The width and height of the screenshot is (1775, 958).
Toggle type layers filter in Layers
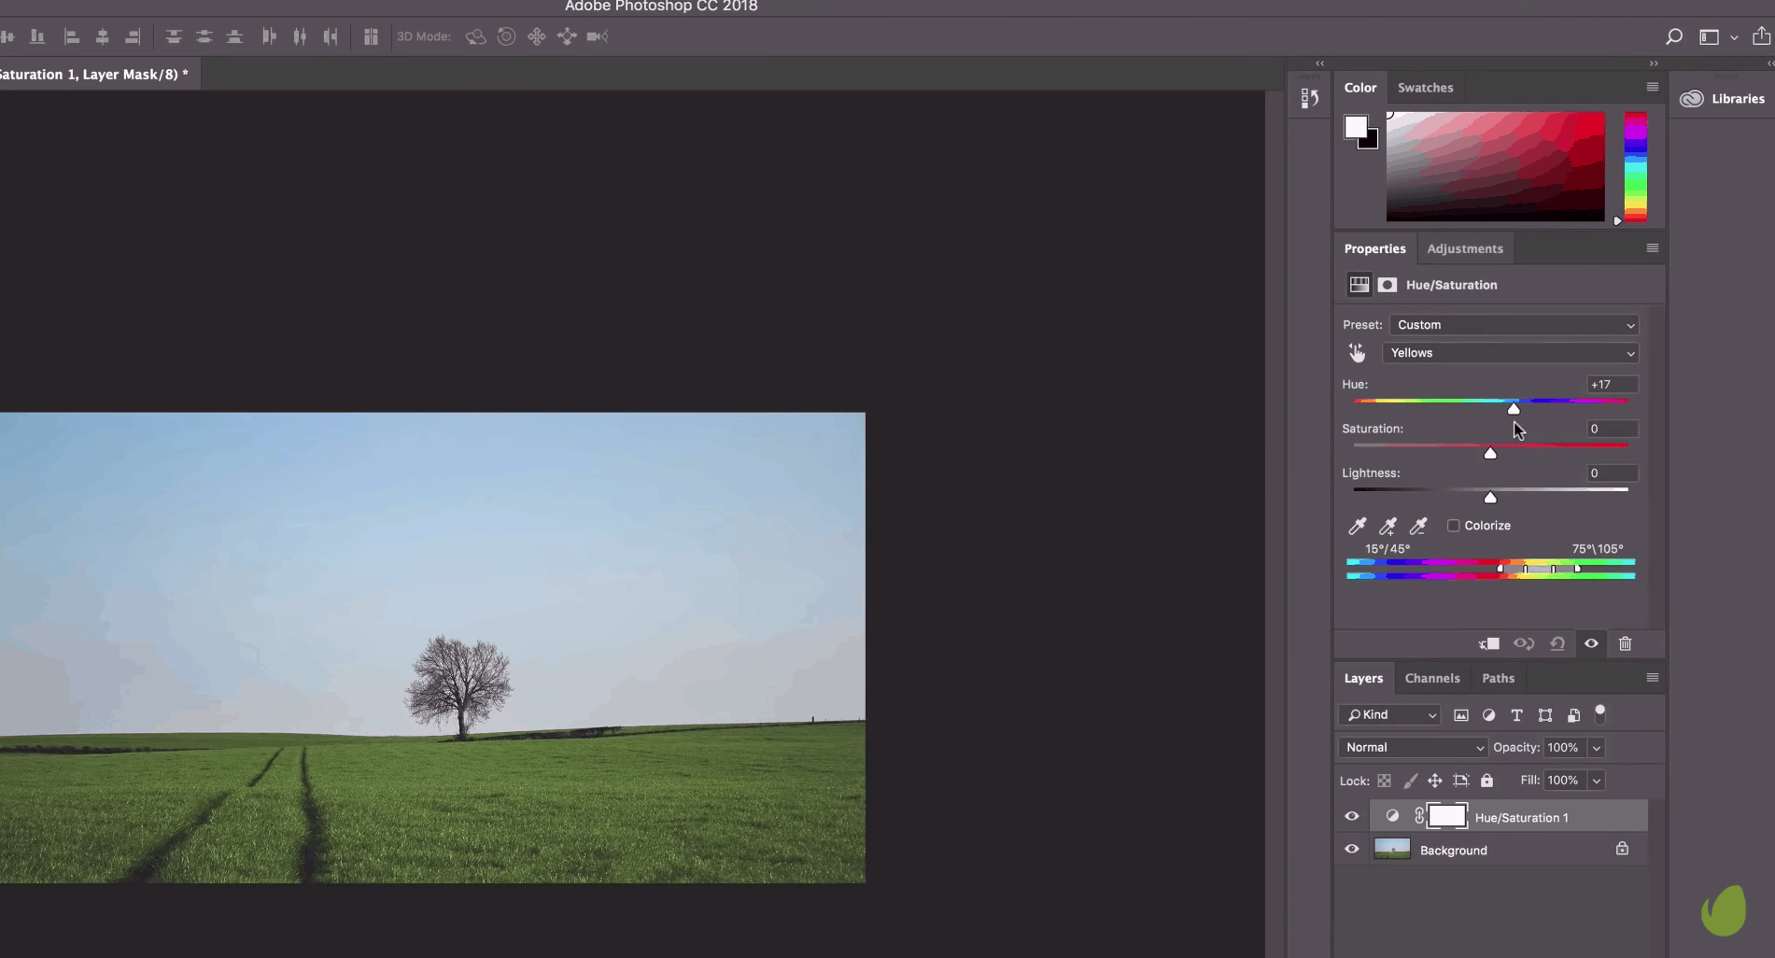[x=1516, y=715]
